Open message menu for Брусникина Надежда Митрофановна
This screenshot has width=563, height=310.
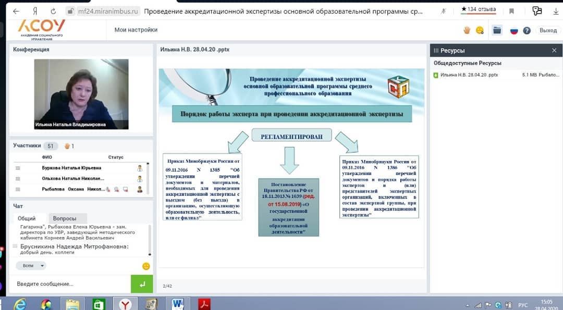coord(15,246)
